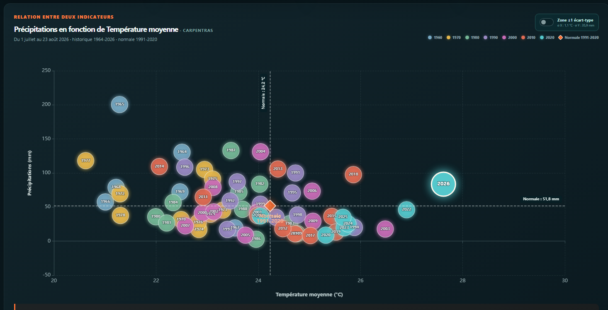Toggle the 2000 decade legend entry
Image resolution: width=608 pixels, height=310 pixels.
tap(509, 38)
